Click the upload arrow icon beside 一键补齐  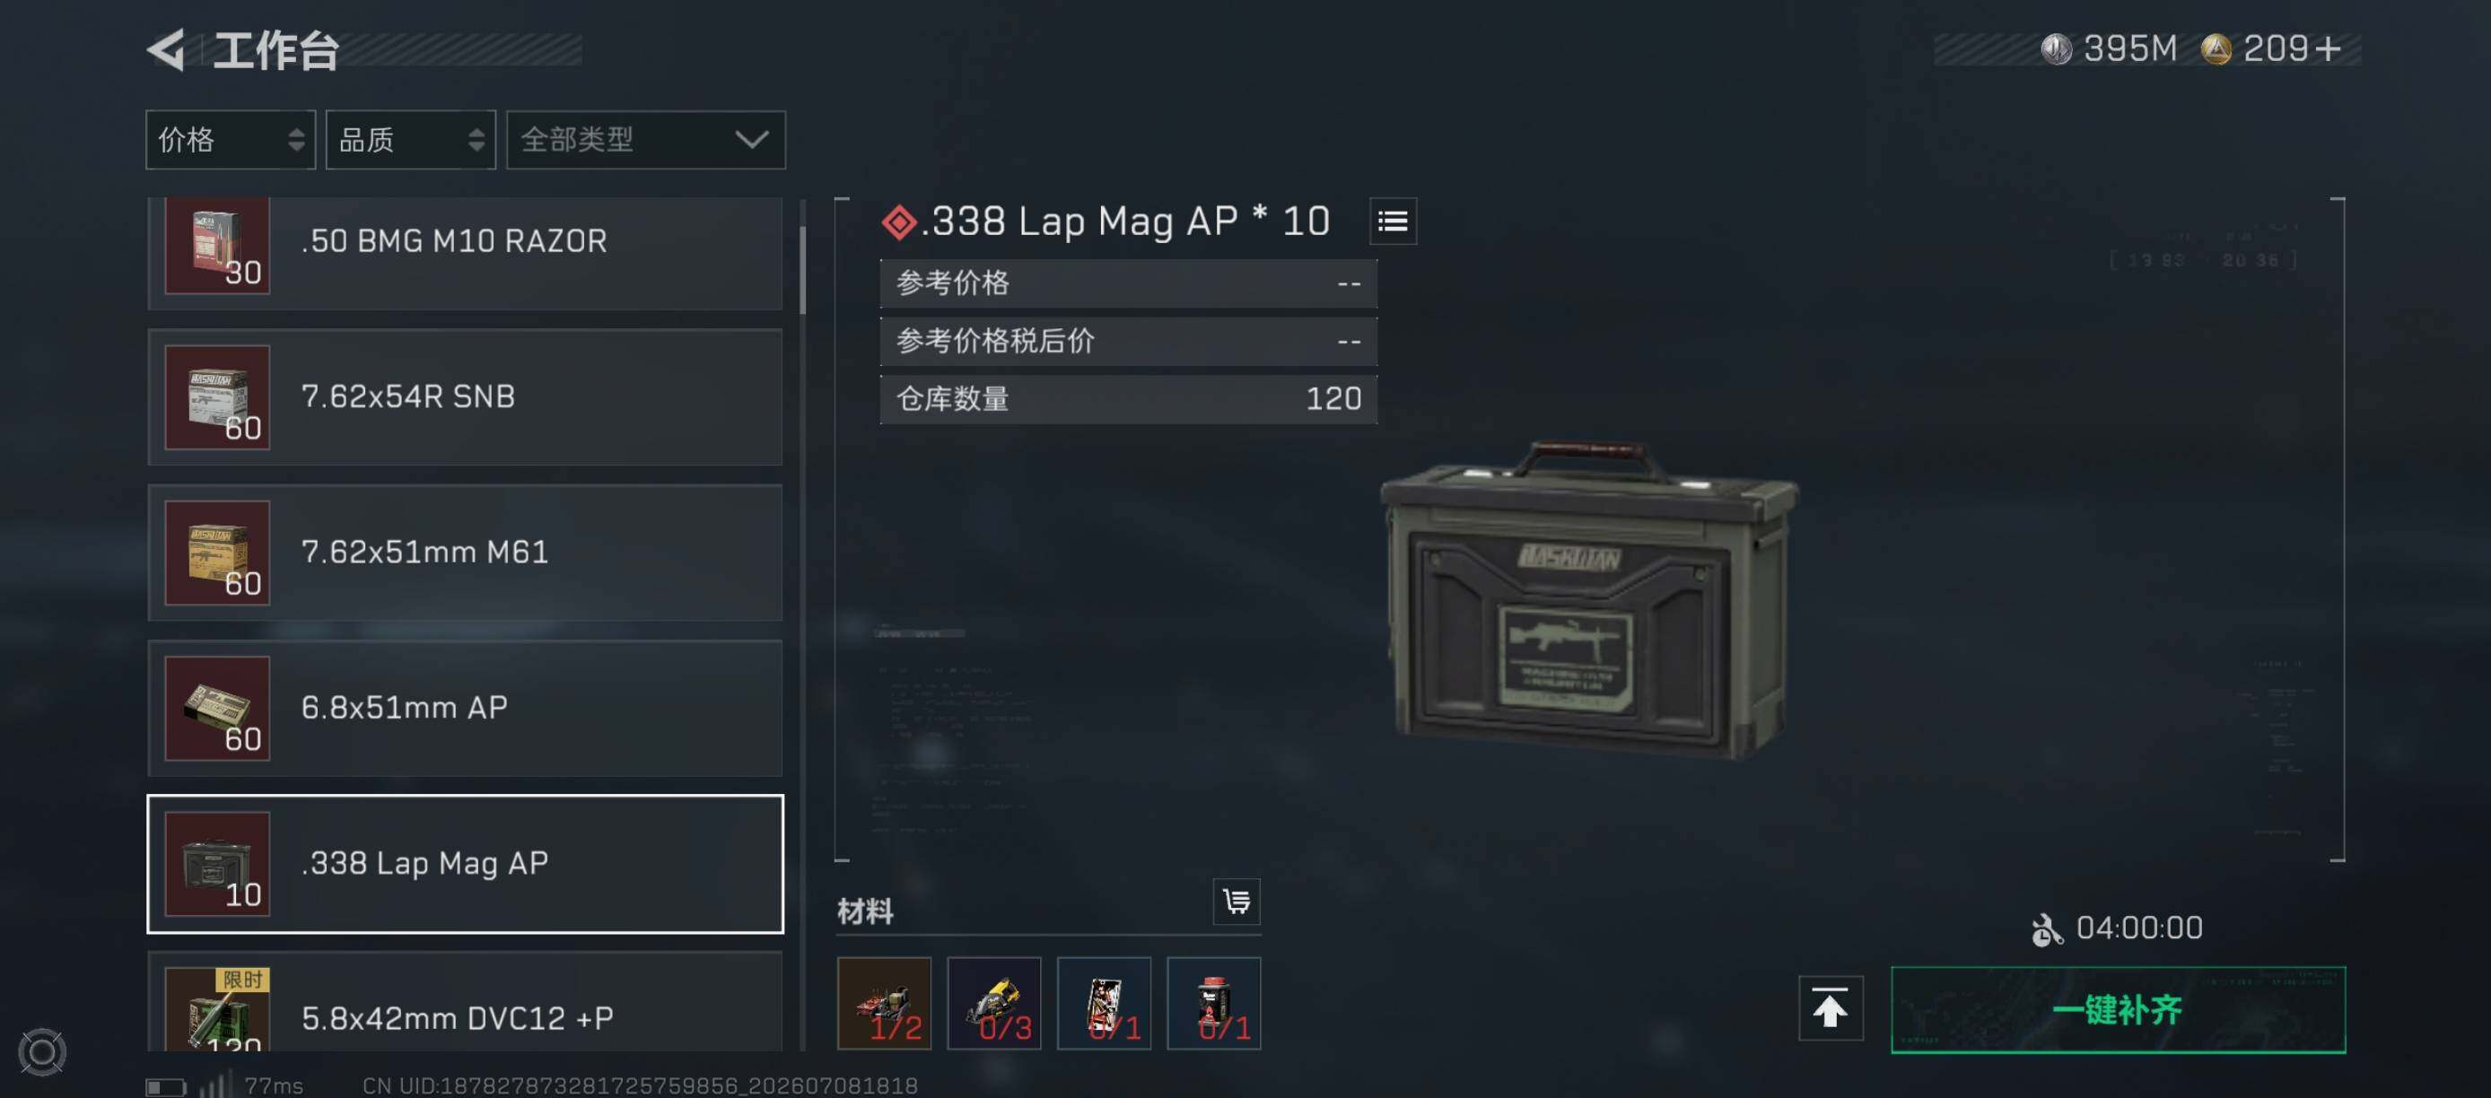[1830, 1008]
